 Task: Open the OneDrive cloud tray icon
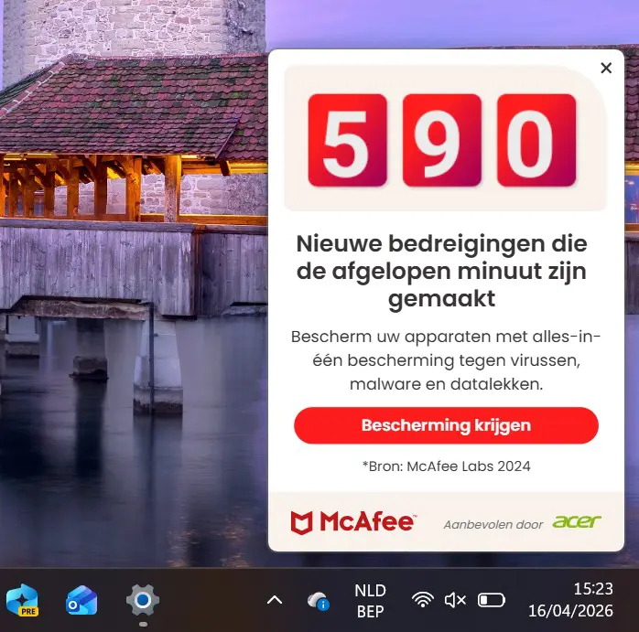click(319, 601)
